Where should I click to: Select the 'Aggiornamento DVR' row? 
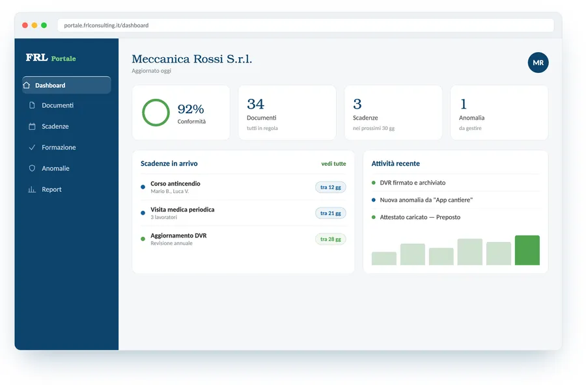click(x=244, y=239)
